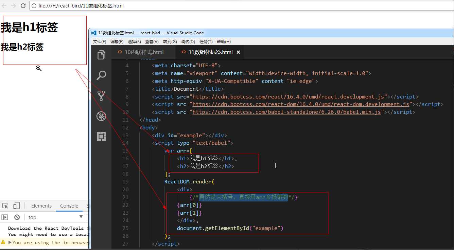Click the ReactDOM.render( code line
Viewport: 454px width, 250px height.
point(189,182)
